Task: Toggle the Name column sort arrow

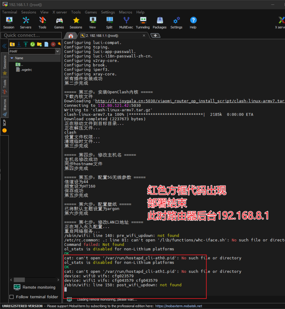Action: [x=12, y=58]
